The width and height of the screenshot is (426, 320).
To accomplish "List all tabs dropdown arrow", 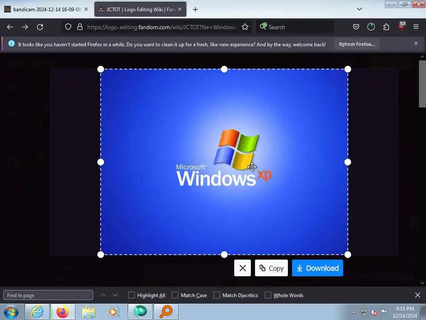I will [x=359, y=9].
